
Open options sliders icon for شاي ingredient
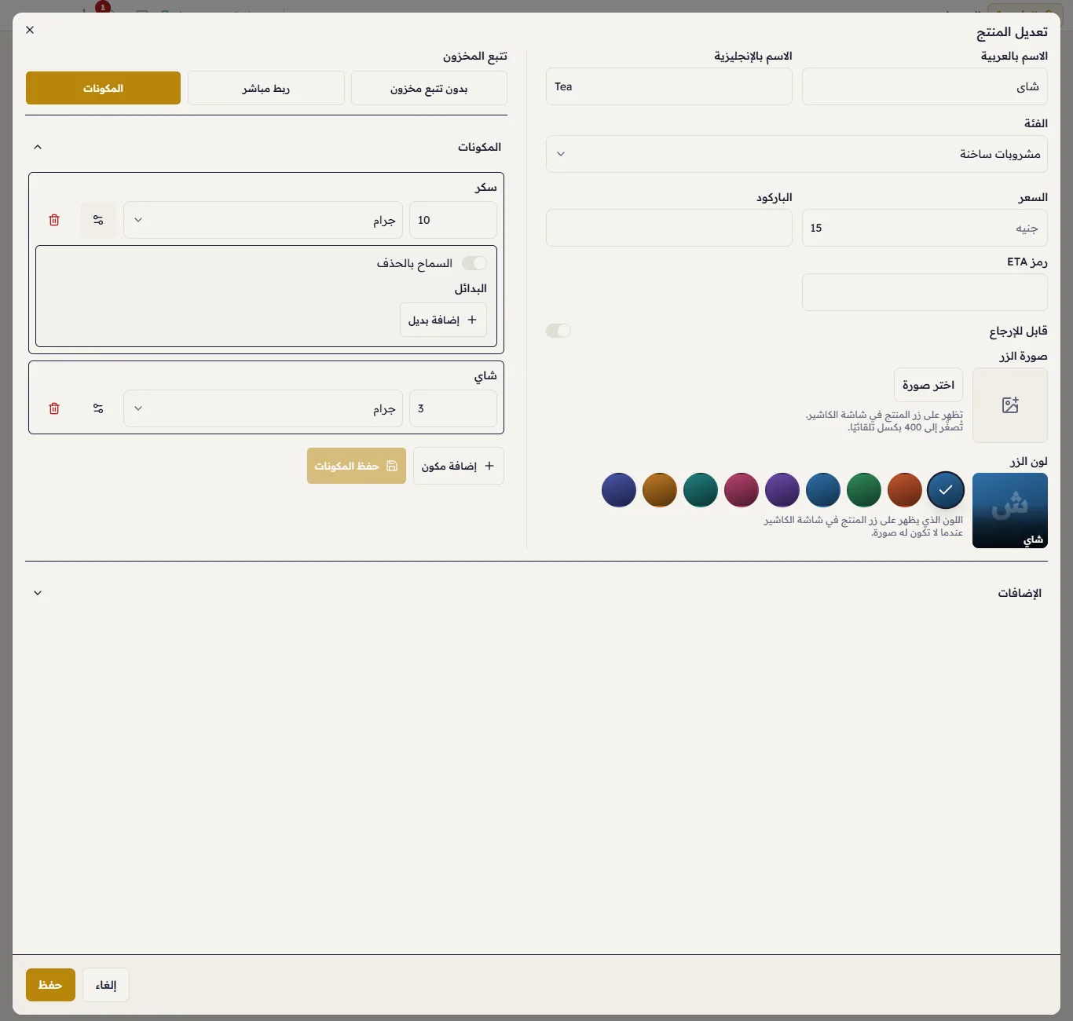pos(98,408)
